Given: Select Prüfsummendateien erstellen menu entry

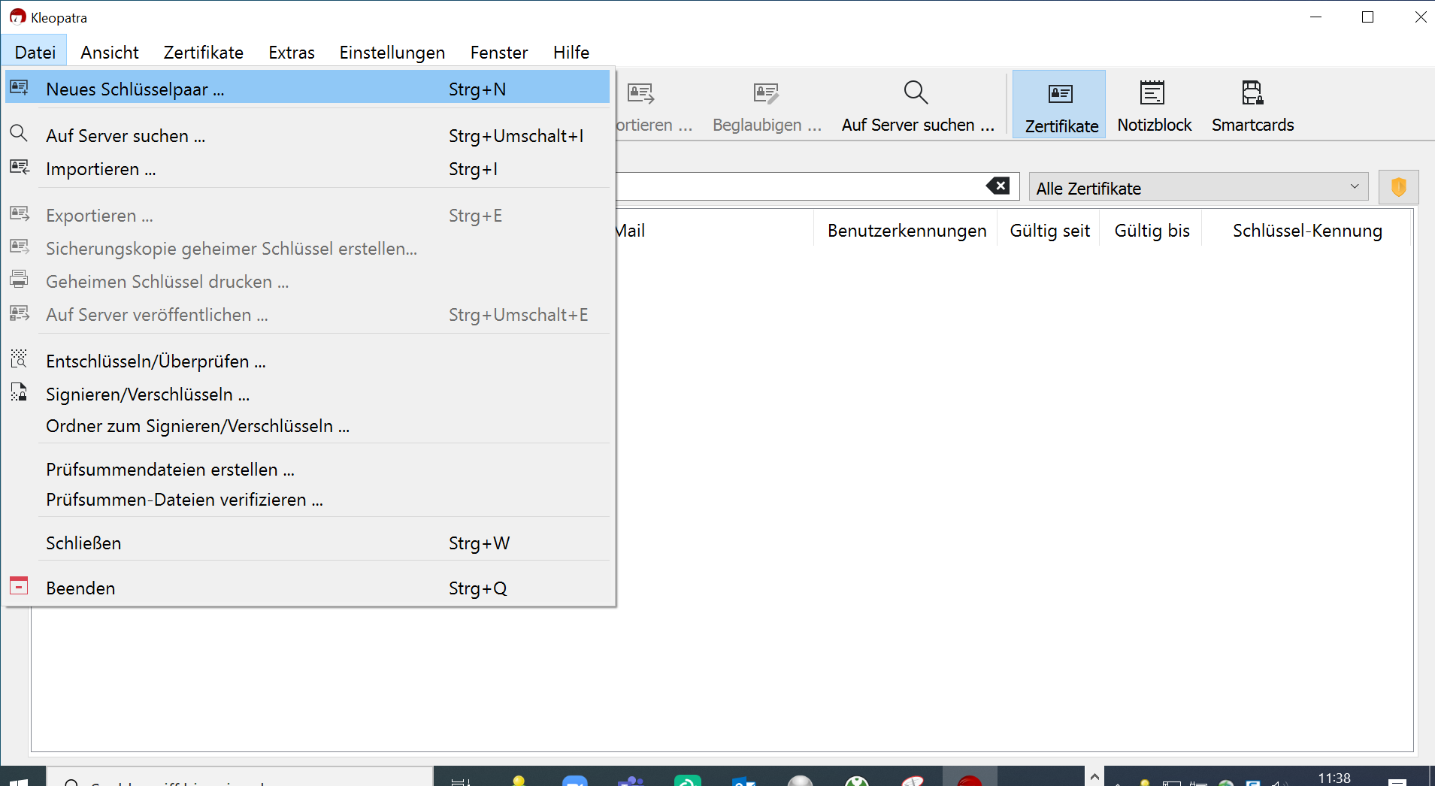Looking at the screenshot, I should click(170, 470).
